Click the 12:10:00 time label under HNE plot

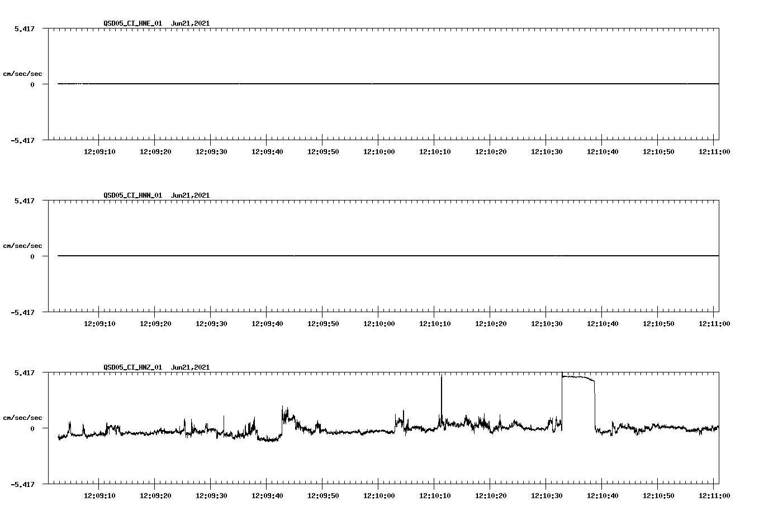point(379,151)
